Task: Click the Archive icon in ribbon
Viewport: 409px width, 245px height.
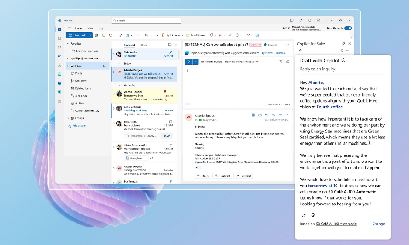Action: click(104, 35)
